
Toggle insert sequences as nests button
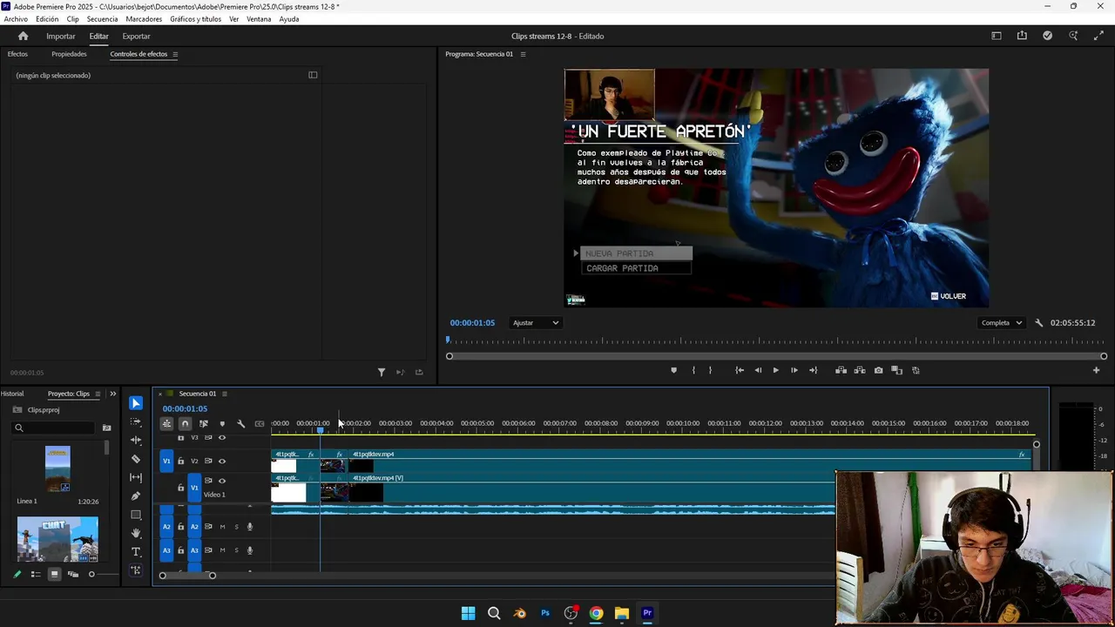(x=166, y=424)
